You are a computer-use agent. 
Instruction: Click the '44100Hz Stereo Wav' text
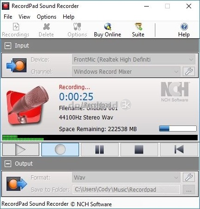pyautogui.click(x=86, y=117)
